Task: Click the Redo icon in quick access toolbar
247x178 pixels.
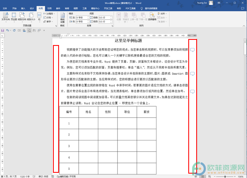Action: point(14,30)
